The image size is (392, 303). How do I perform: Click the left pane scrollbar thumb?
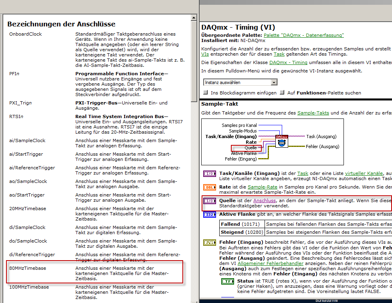(x=194, y=61)
